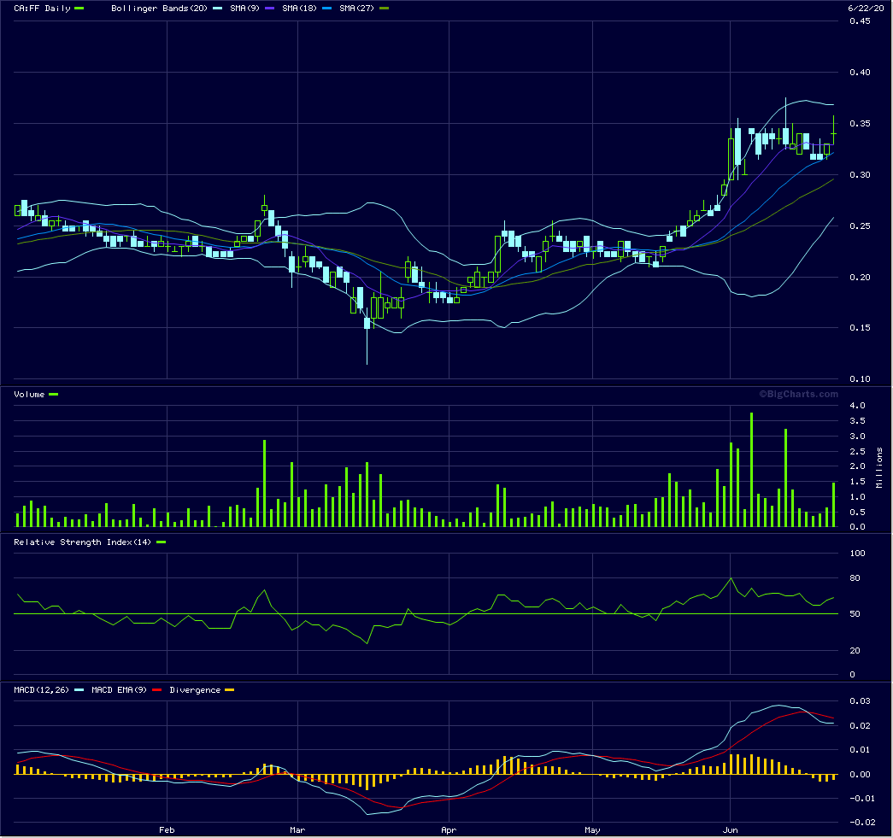Click the 0.35 price axis label
Image resolution: width=893 pixels, height=838 pixels.
click(860, 124)
